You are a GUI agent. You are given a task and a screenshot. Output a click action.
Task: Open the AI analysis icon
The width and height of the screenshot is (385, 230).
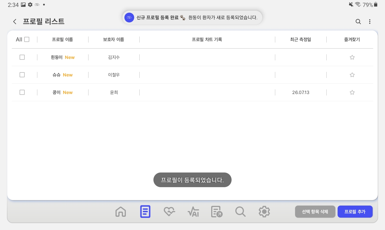point(193,212)
